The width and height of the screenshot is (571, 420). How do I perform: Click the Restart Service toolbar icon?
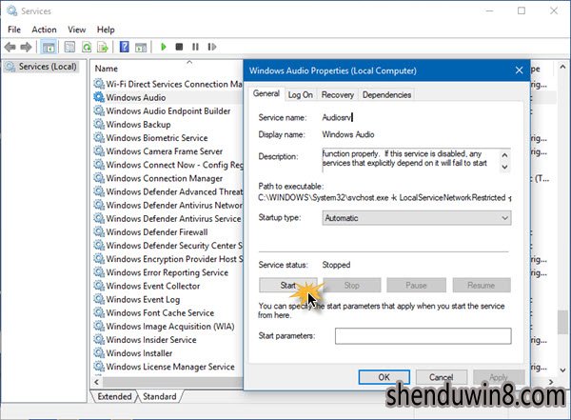(x=212, y=47)
